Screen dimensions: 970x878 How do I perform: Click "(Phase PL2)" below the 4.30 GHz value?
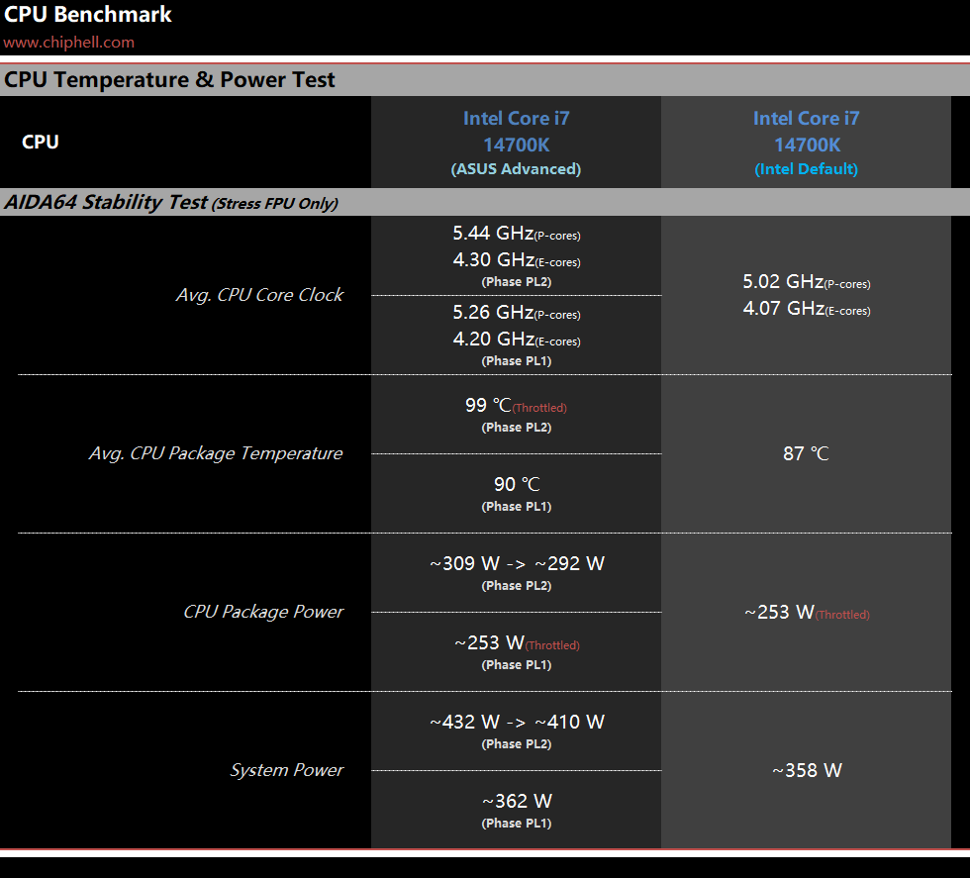point(517,281)
